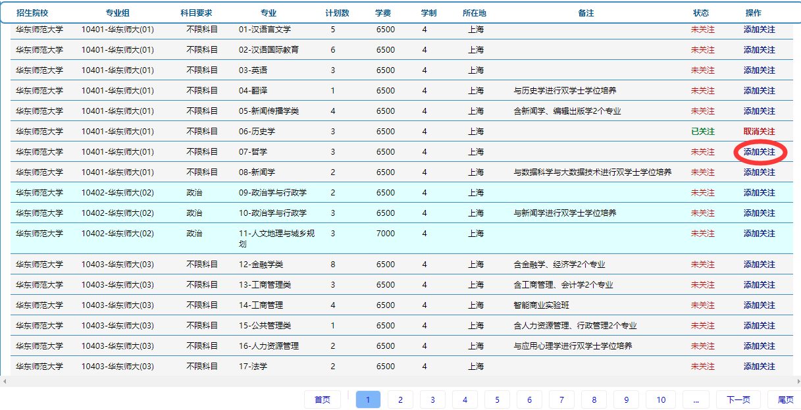Click the 科目要求 column header

click(196, 13)
